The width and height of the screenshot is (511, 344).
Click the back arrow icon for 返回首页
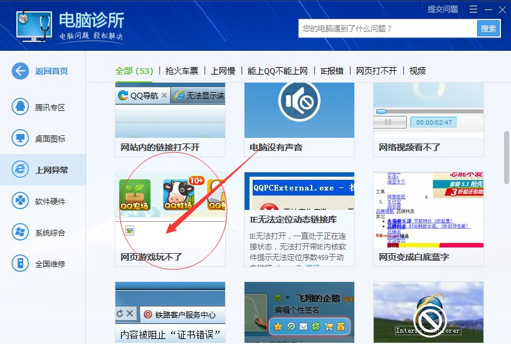[20, 71]
